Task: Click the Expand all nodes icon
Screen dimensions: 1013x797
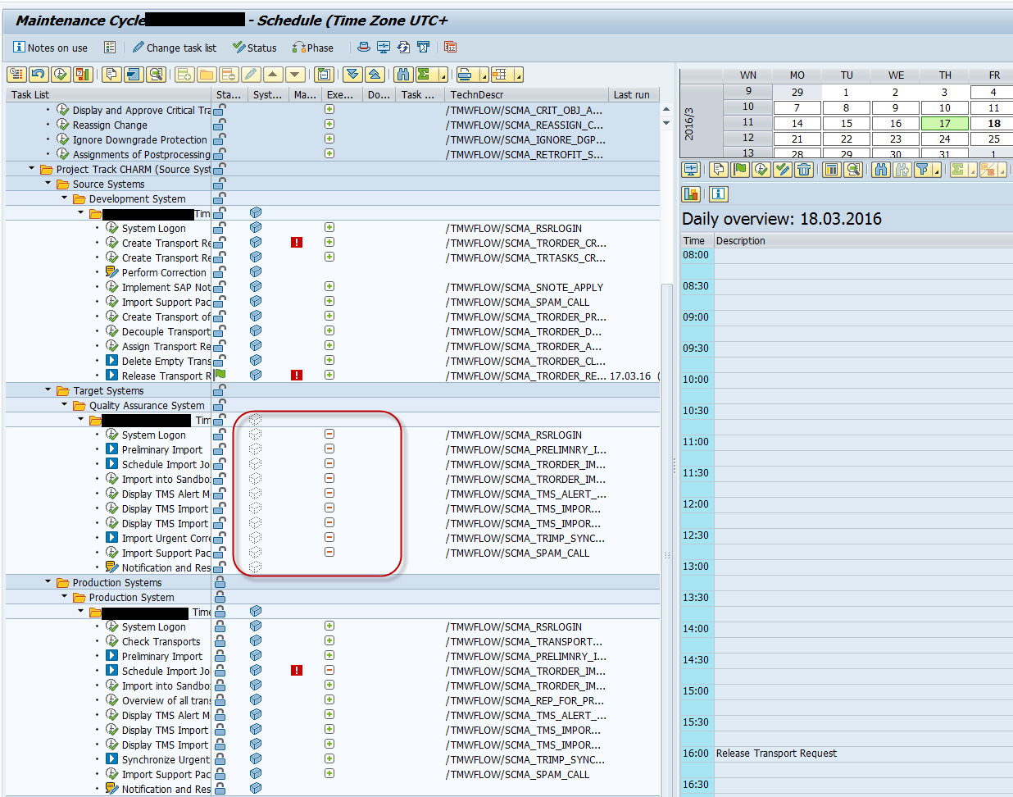Action: 352,75
